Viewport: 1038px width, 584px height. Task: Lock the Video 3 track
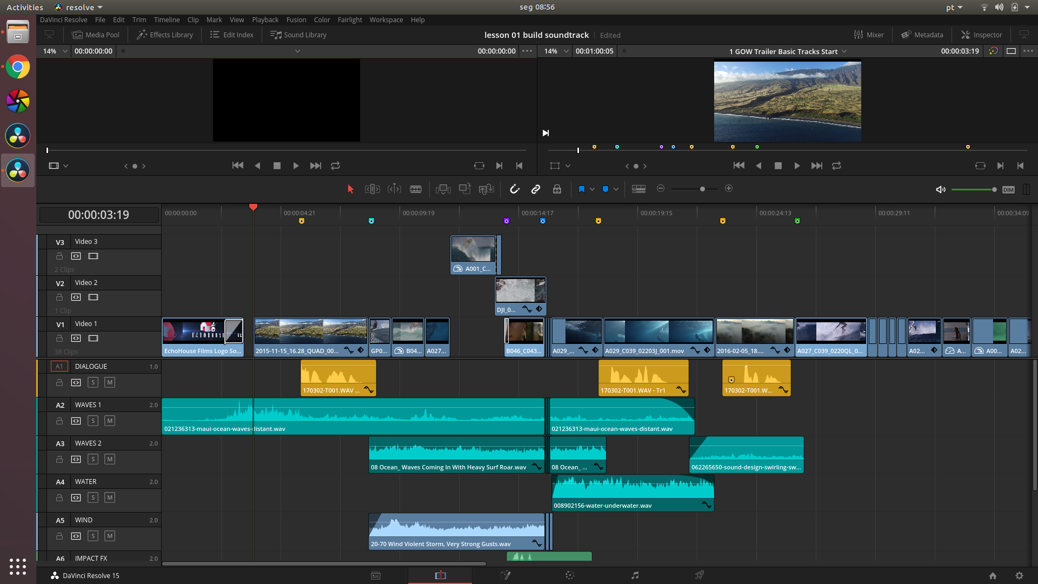(59, 256)
